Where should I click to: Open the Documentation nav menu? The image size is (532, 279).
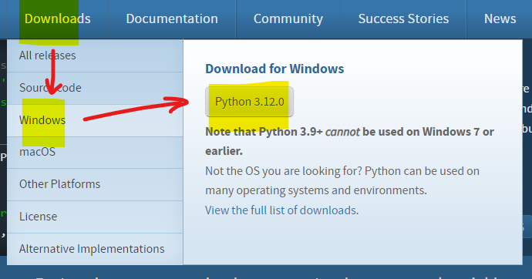pos(172,19)
